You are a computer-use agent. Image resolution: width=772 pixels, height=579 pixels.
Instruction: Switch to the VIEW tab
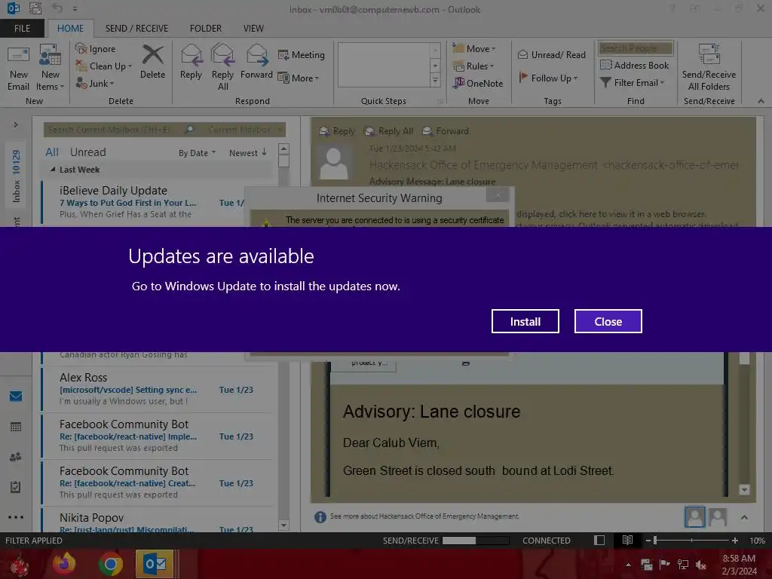[253, 29]
